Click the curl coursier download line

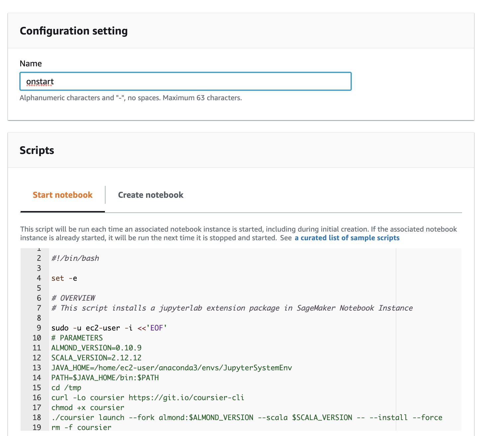pyautogui.click(x=148, y=398)
